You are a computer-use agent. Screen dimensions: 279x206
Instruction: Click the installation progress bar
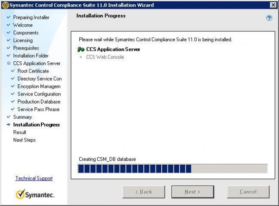tap(173, 169)
